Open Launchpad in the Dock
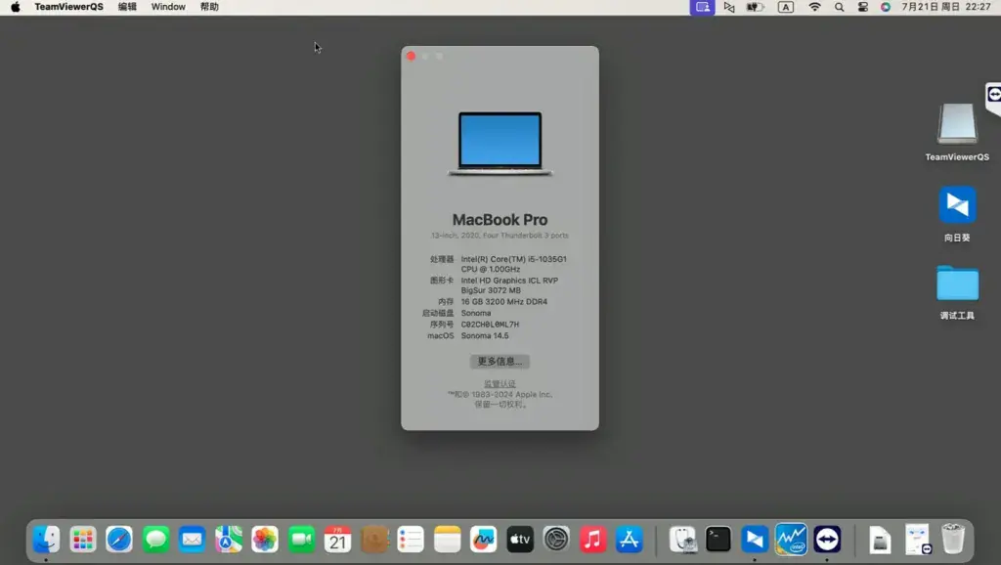The height and width of the screenshot is (565, 1001). [x=82, y=540]
